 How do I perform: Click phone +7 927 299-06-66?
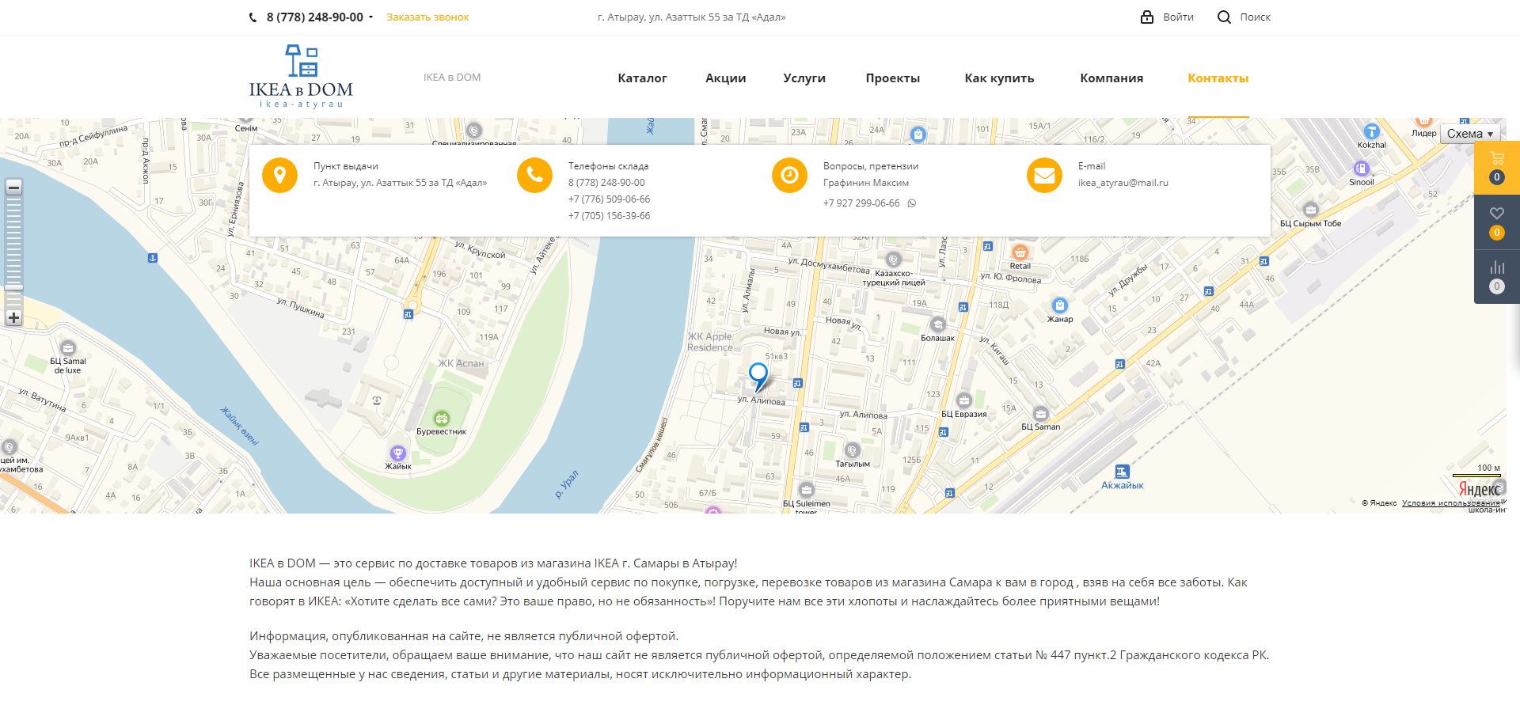click(x=861, y=203)
